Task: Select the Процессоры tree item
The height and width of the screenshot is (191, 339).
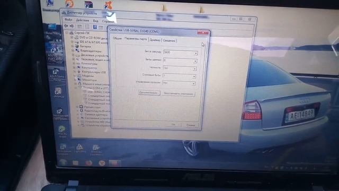Action: pyautogui.click(x=92, y=107)
